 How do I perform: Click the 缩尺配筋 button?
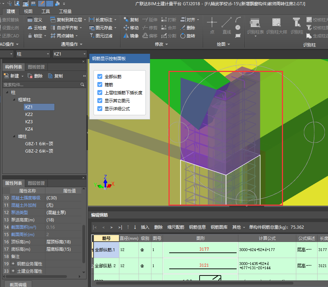176,227
